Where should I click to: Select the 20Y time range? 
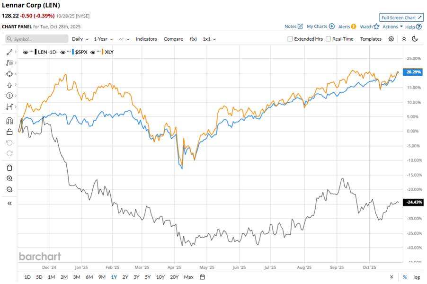click(x=174, y=277)
